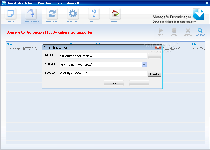Click the title bar app icon
This screenshot has width=210, height=150.
pos(4,3)
